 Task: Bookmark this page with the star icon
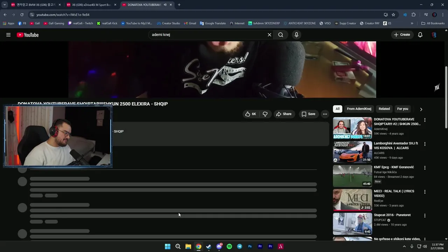pyautogui.click(x=393, y=15)
